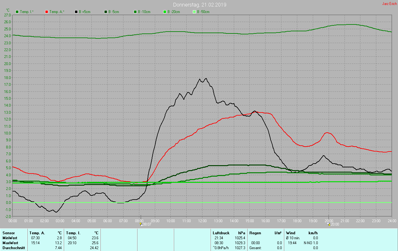
Task: Click the B -10cm legend label
Action: (144, 12)
